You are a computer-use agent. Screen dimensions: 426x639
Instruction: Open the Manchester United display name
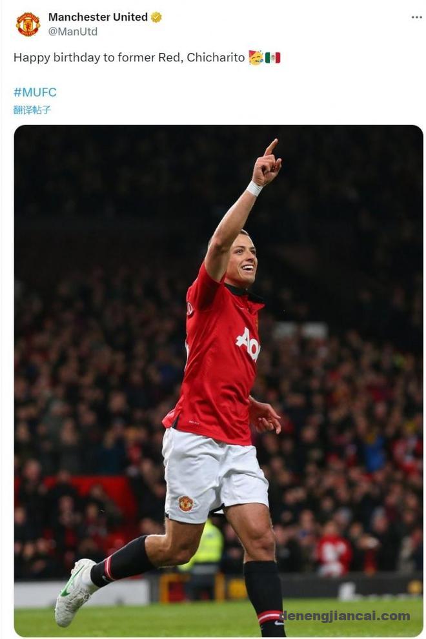click(97, 17)
